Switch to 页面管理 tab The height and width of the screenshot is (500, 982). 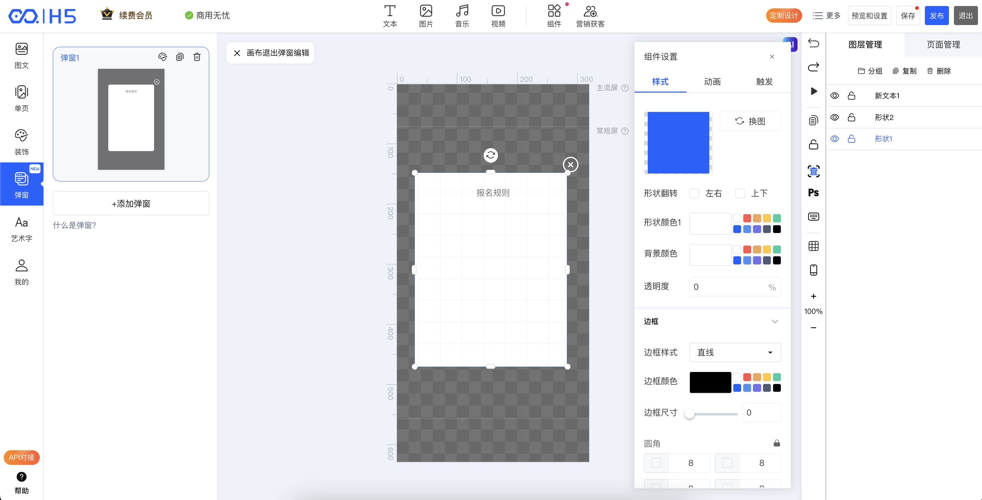coord(943,44)
